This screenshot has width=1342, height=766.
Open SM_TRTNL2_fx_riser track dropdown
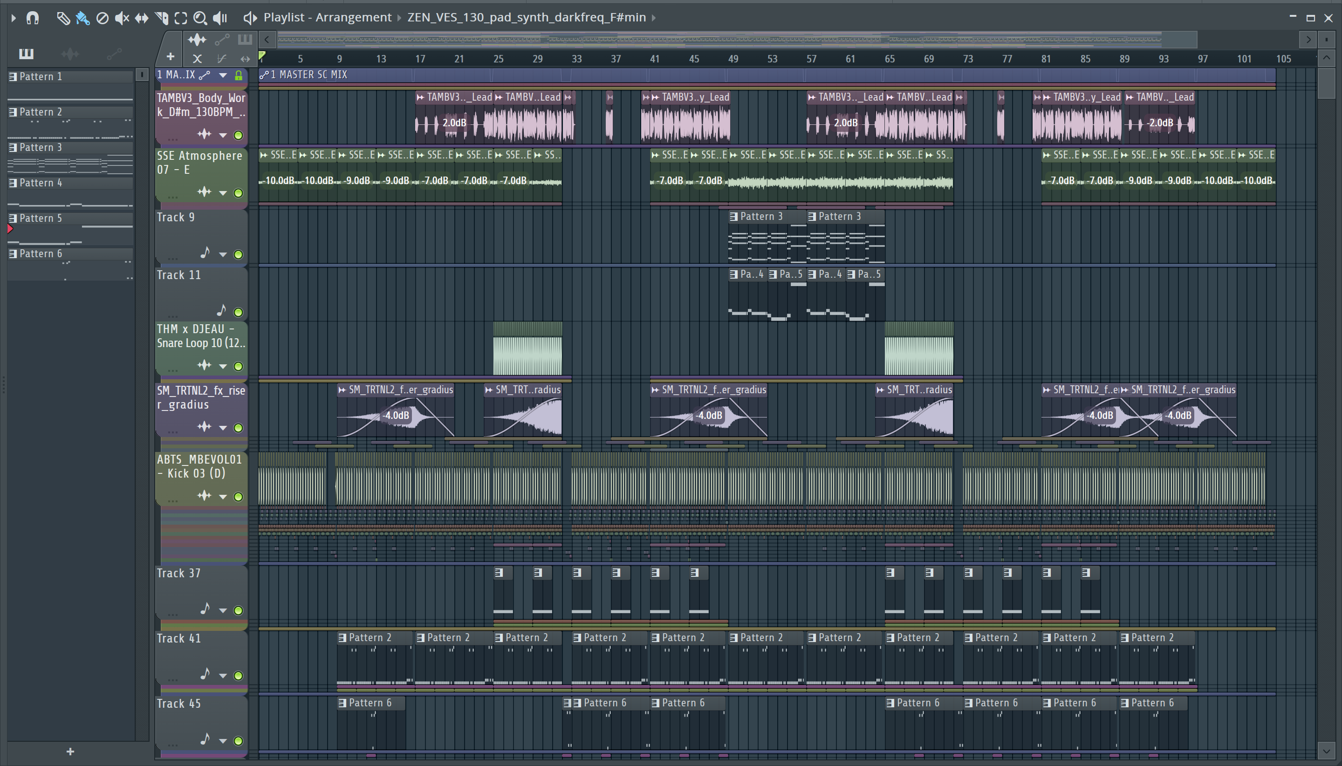pyautogui.click(x=223, y=428)
